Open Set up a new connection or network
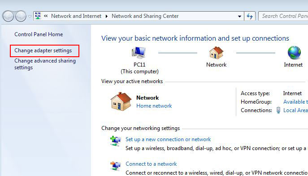This screenshot has height=176, width=308. coord(168,139)
